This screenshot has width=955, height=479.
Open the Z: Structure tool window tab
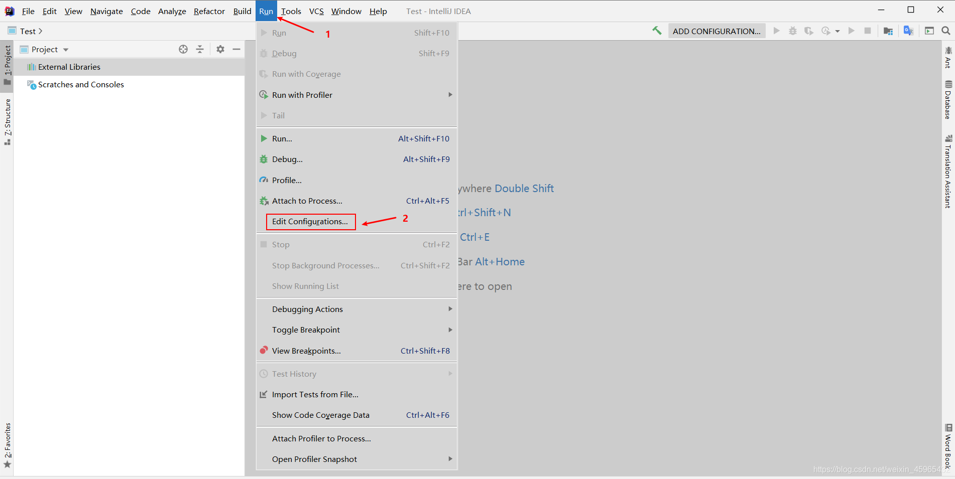tap(7, 122)
